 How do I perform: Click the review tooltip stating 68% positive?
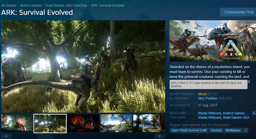(208, 84)
